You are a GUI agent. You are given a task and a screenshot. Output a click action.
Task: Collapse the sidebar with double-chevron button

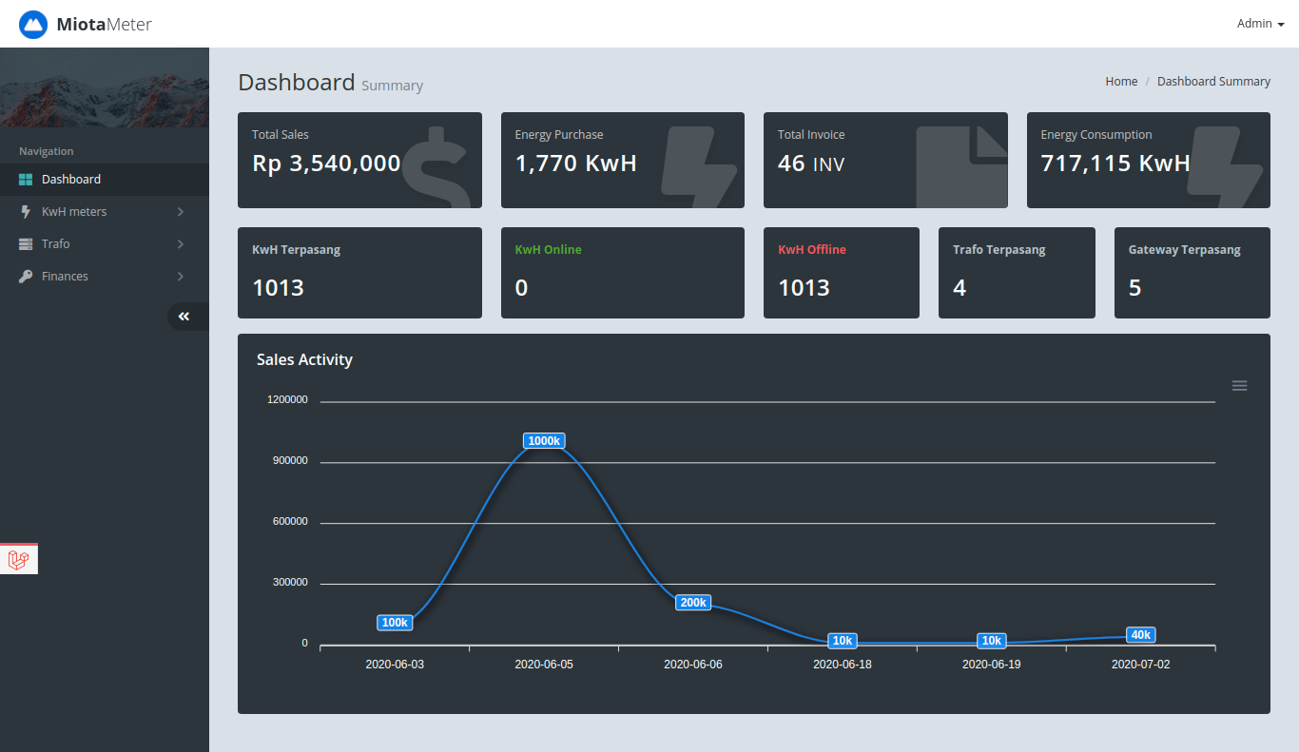point(184,317)
